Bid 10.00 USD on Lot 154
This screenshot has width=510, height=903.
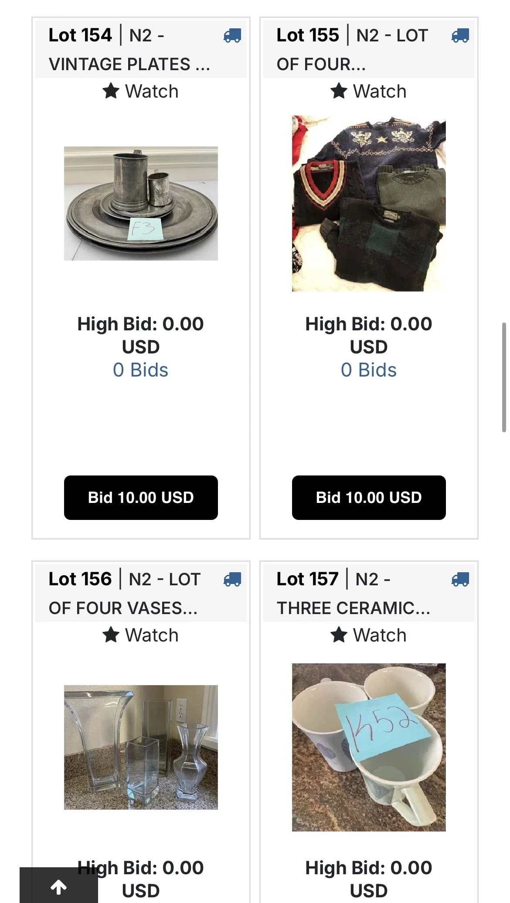(x=141, y=498)
